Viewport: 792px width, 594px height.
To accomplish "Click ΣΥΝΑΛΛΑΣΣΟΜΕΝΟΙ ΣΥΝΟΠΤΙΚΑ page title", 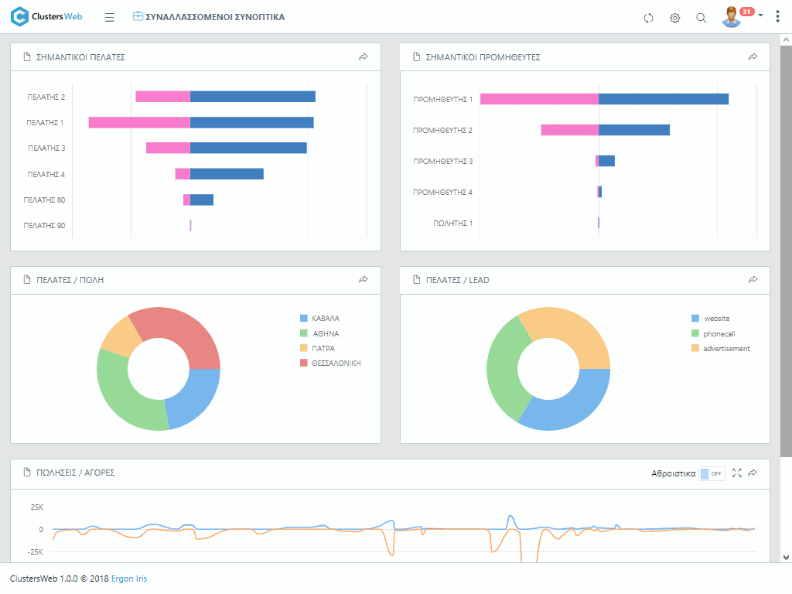I will coord(214,17).
